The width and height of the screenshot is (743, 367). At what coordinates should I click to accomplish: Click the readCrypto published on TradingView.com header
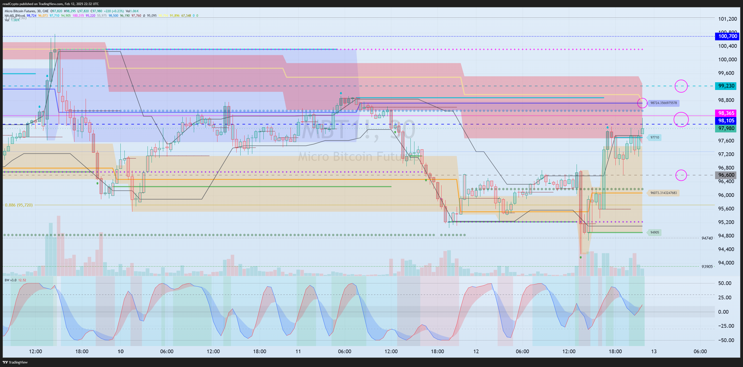coord(51,4)
